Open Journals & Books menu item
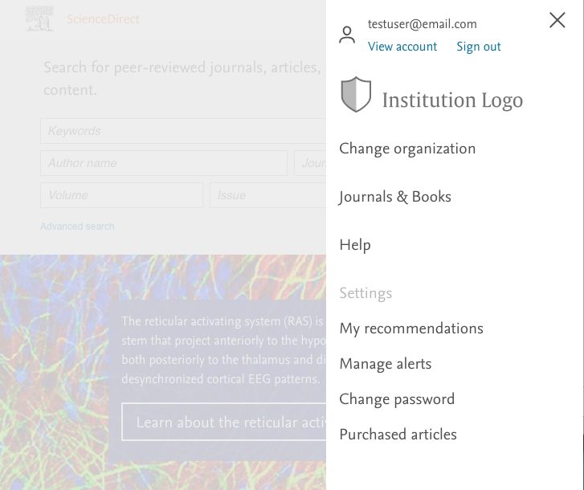Image resolution: width=584 pixels, height=490 pixels. [395, 197]
